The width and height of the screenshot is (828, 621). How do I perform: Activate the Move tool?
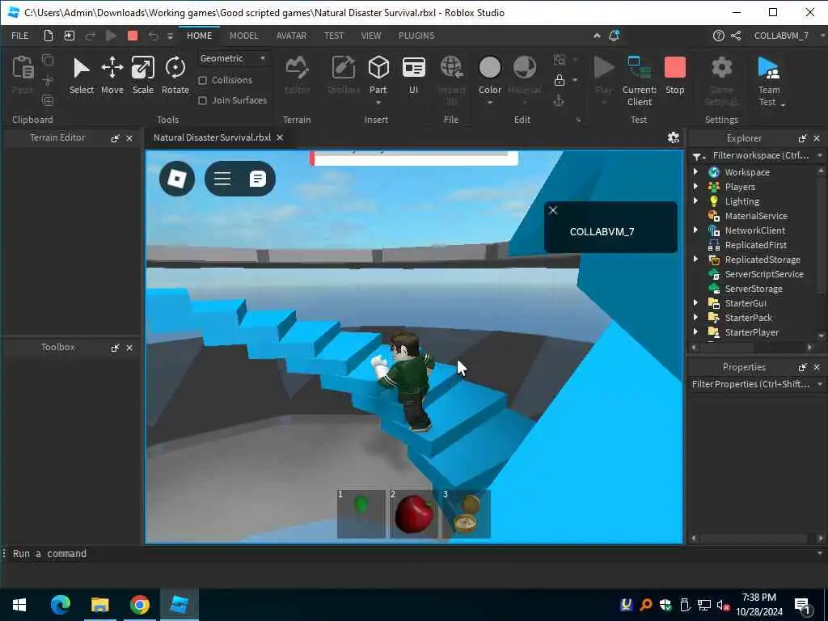[x=112, y=76]
